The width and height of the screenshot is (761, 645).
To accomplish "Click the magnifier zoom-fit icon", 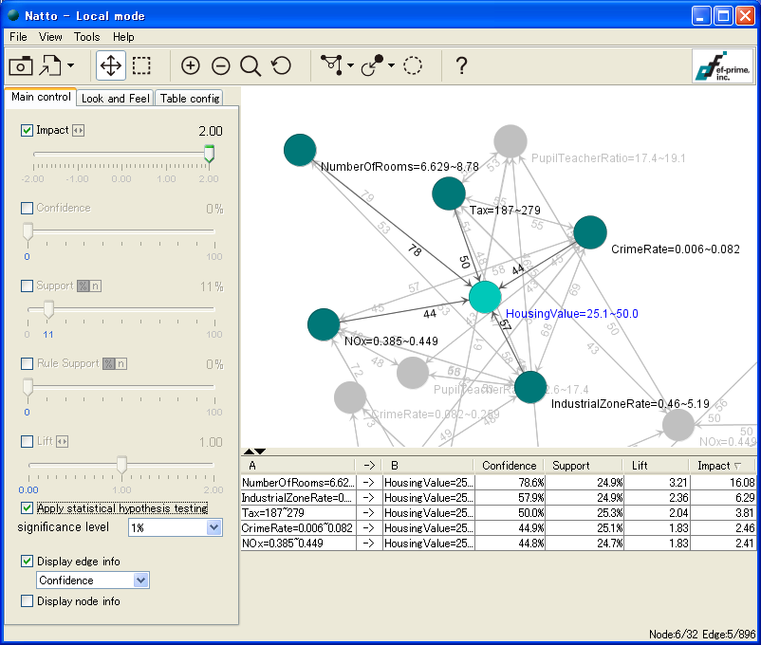I will [x=251, y=65].
